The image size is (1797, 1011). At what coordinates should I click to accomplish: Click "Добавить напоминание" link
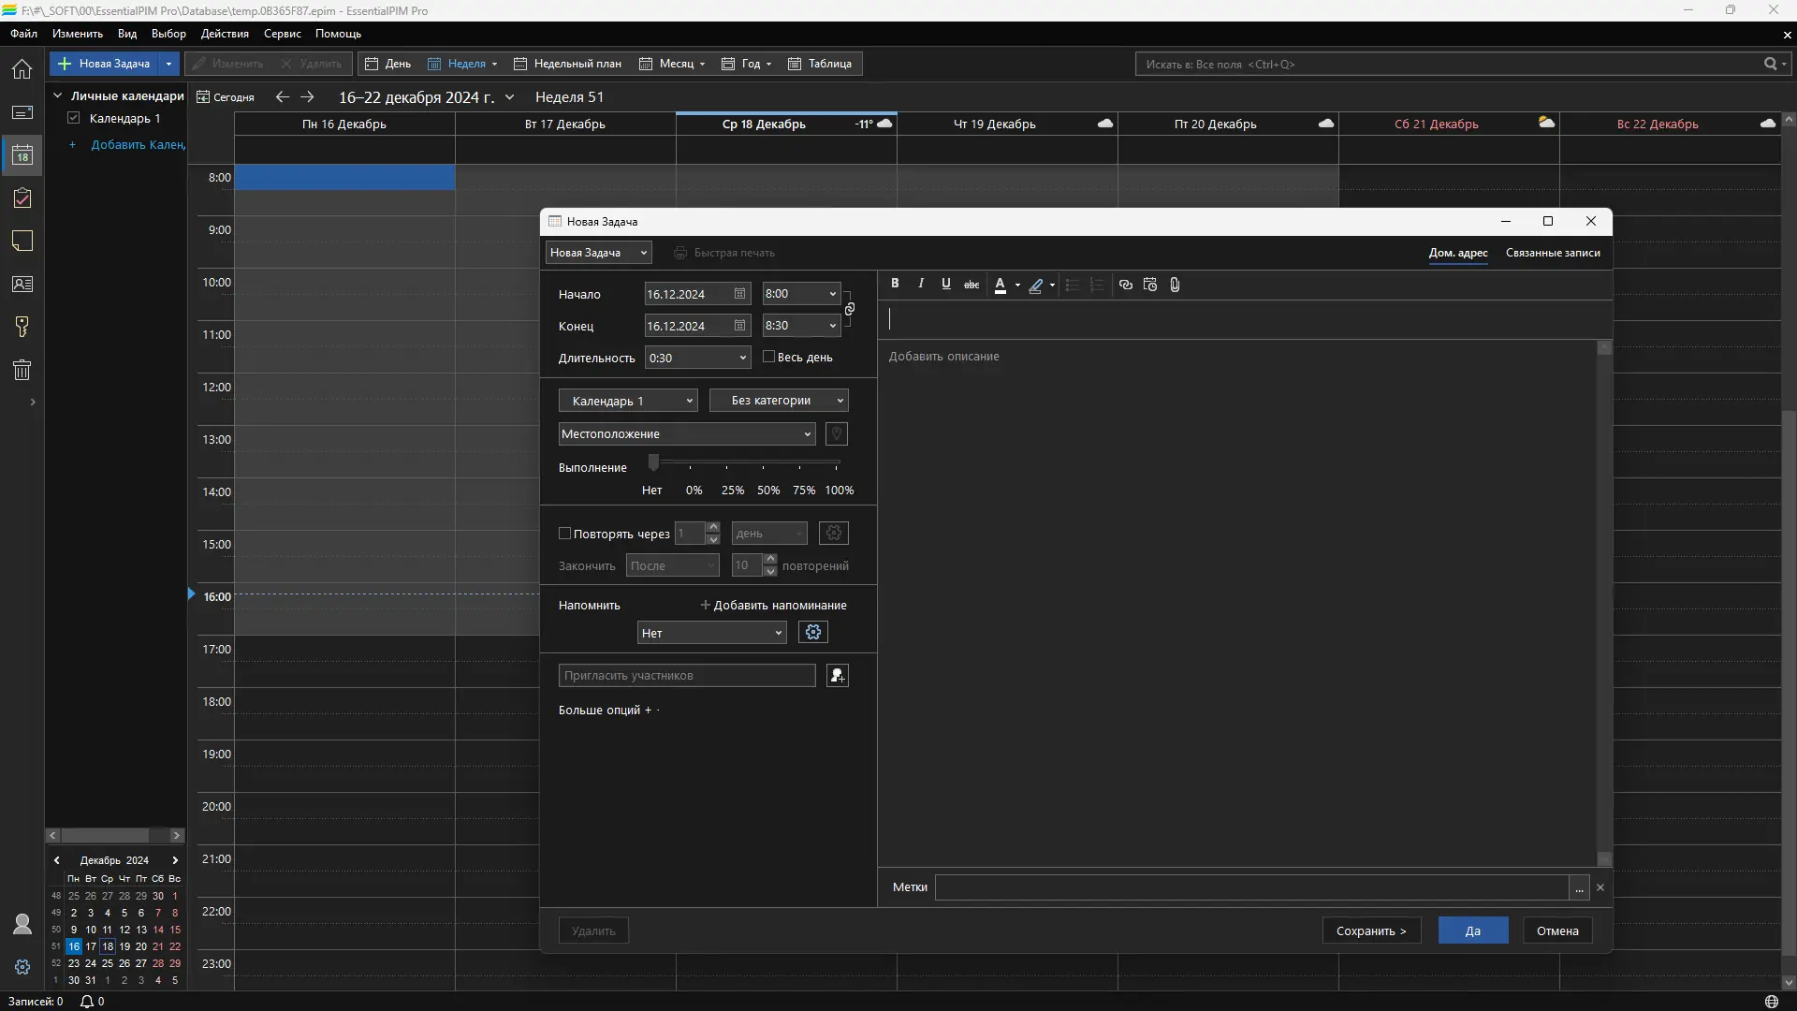[x=773, y=606]
